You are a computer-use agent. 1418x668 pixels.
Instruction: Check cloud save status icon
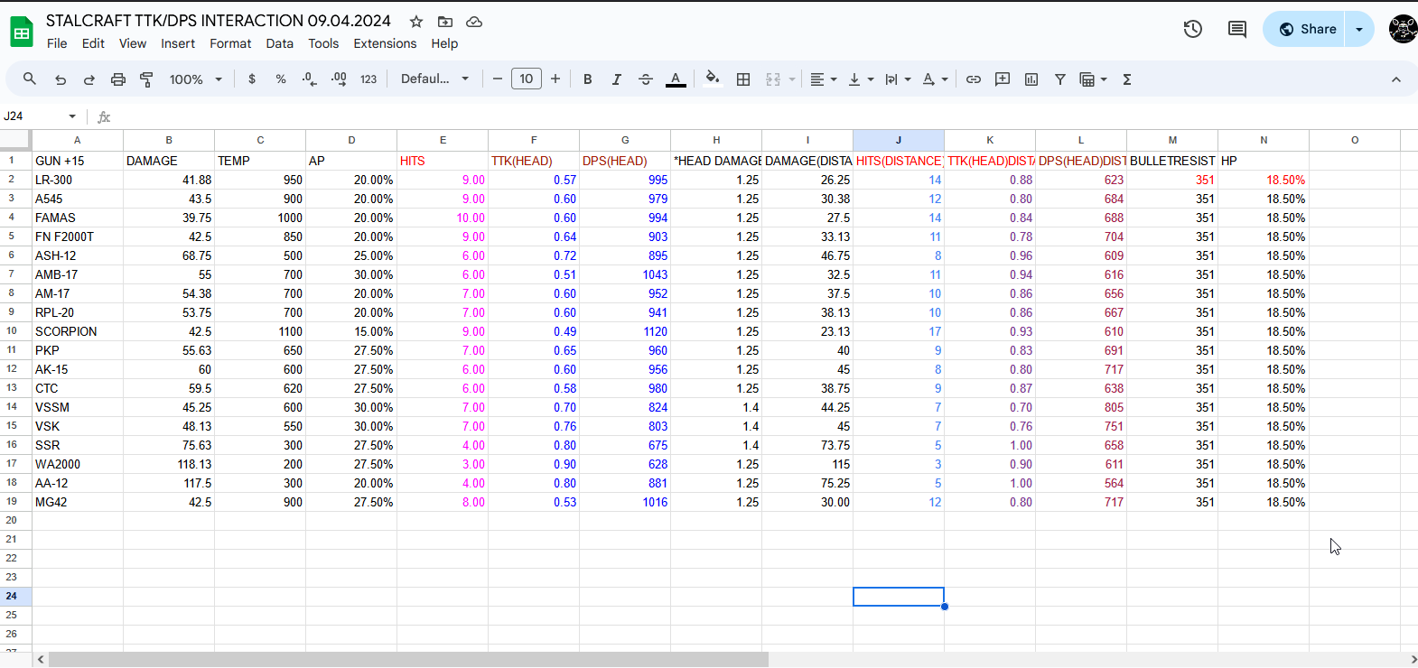pyautogui.click(x=474, y=22)
